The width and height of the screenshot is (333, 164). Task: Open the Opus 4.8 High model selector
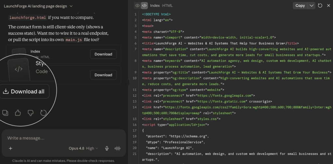point(83,148)
